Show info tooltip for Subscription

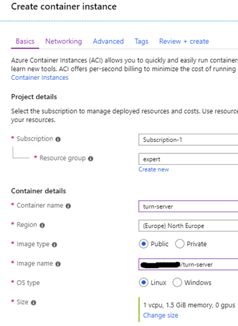(58, 139)
